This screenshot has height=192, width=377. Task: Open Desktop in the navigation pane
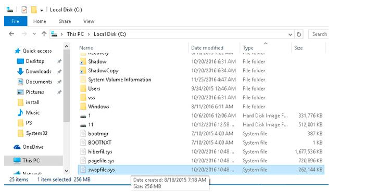click(35, 61)
